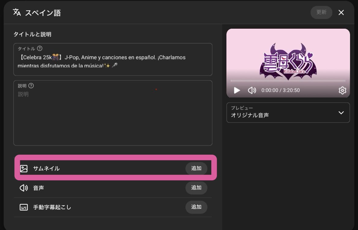
Task: Edit the Spanish title text field
Action: point(113,59)
